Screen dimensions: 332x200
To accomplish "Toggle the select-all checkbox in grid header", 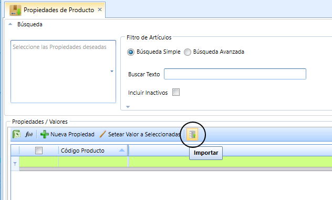I will (x=39, y=151).
